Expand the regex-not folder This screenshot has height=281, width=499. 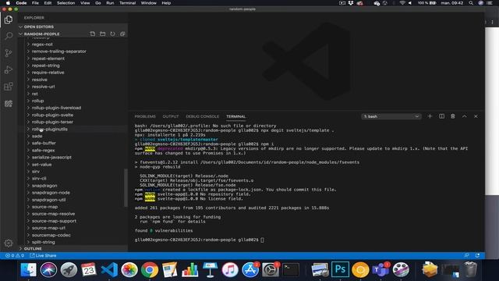coord(42,44)
